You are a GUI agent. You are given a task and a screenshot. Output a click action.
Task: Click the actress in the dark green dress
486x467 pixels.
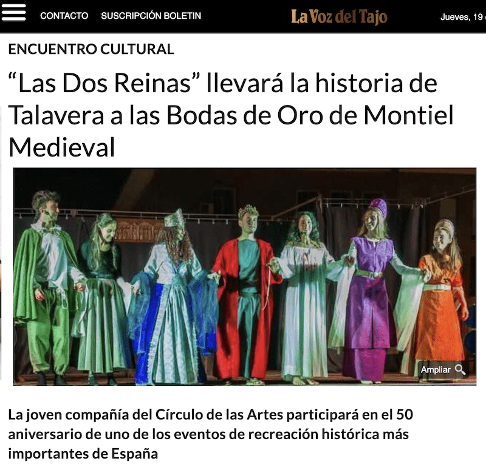click(x=101, y=298)
